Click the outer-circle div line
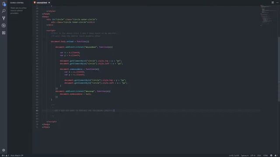This screenshot has width=280, height=157. click(72, 19)
